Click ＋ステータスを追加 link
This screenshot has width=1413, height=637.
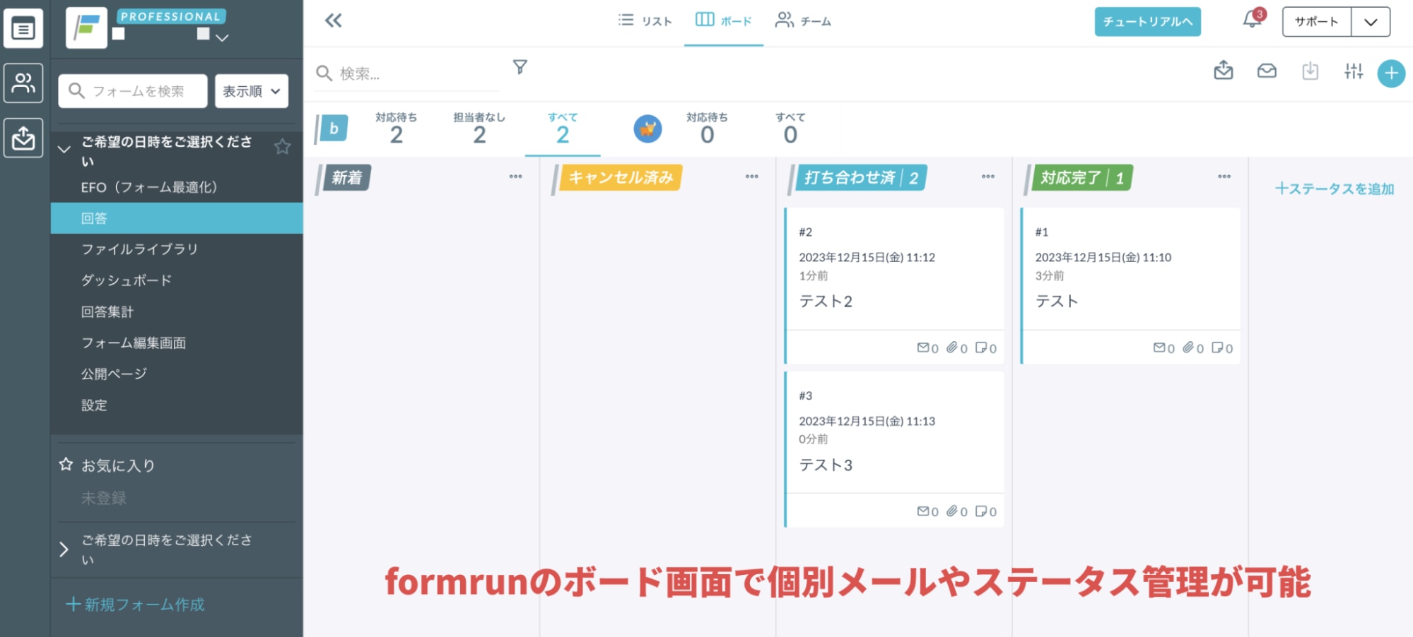click(x=1334, y=189)
